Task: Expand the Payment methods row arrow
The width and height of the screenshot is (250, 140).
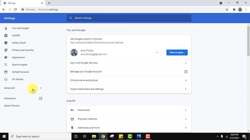Action: [x=186, y=119]
